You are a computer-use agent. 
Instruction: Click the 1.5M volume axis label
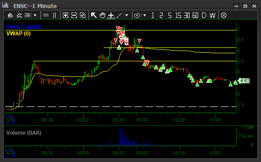(x=248, y=128)
